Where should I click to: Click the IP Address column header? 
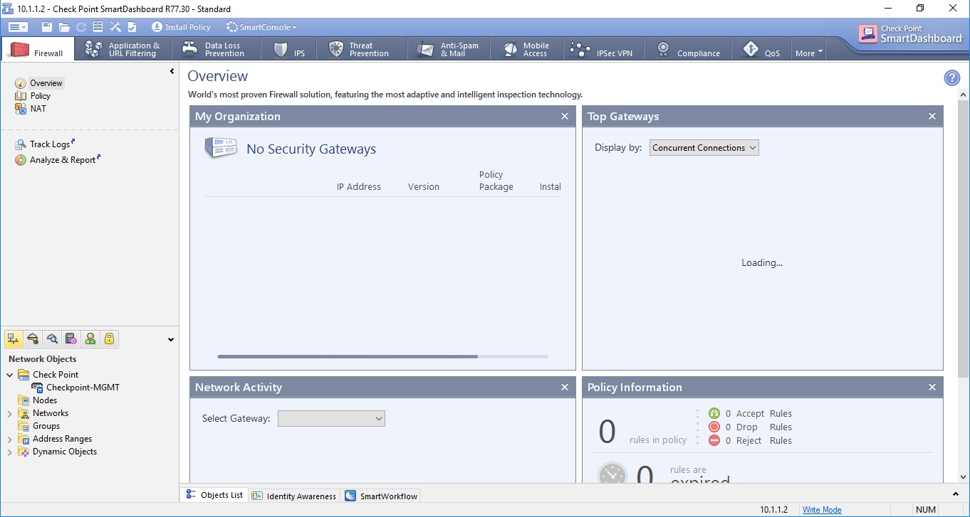click(359, 187)
